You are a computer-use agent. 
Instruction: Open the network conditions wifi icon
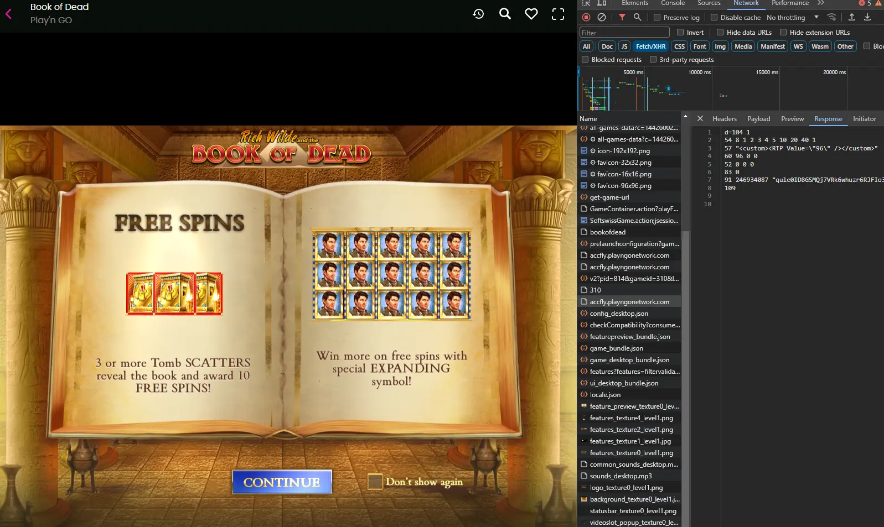[831, 17]
